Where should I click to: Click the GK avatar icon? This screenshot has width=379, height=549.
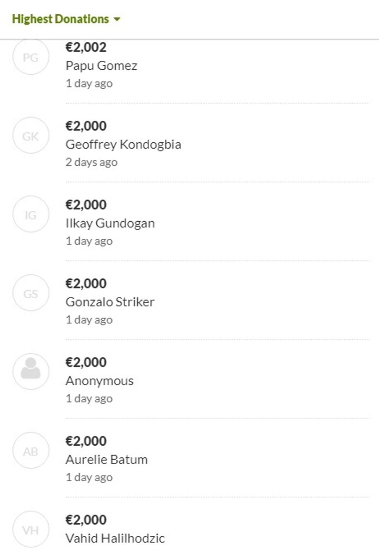click(31, 136)
